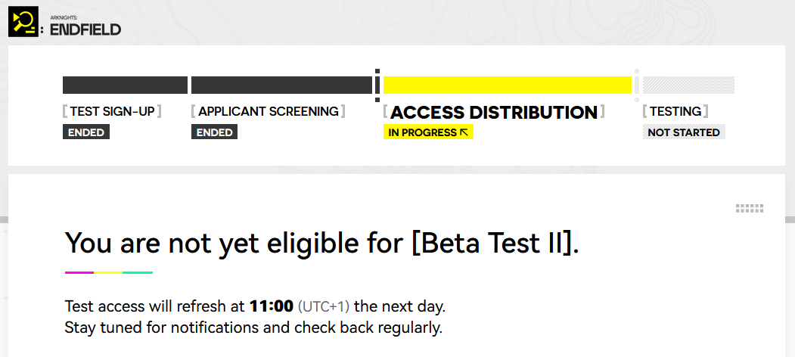This screenshot has height=357, width=795.
Task: Select the Test Sign-Up stage label
Action: coord(112,111)
